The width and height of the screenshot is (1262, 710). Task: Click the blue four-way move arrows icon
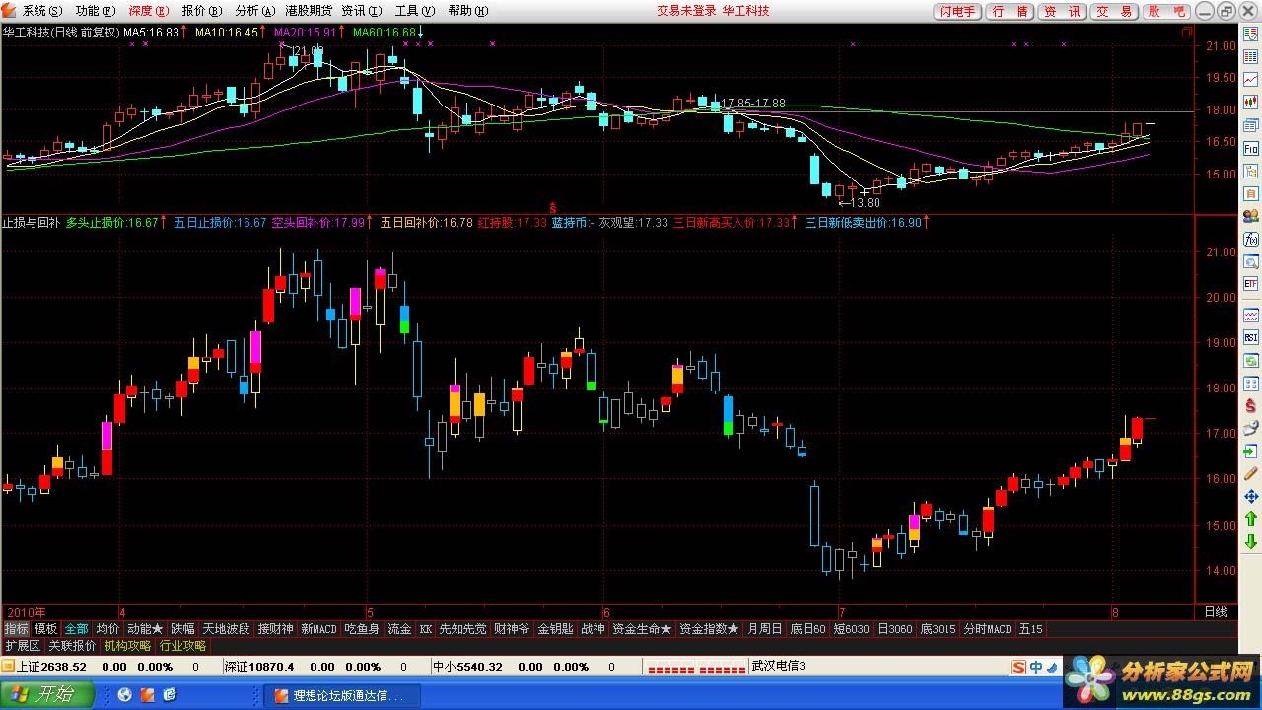[1251, 496]
